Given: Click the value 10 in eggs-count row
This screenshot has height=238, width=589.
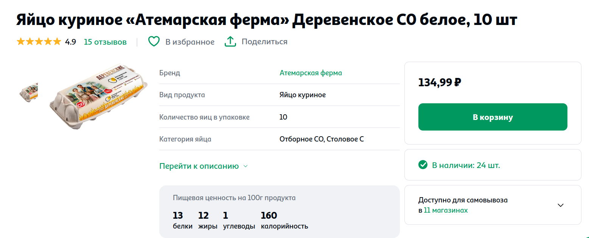Looking at the screenshot, I should pyautogui.click(x=283, y=117).
